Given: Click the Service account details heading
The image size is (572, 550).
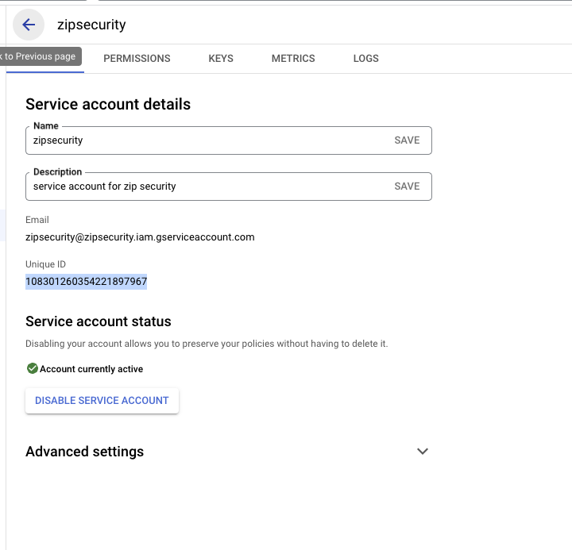Looking at the screenshot, I should (108, 104).
